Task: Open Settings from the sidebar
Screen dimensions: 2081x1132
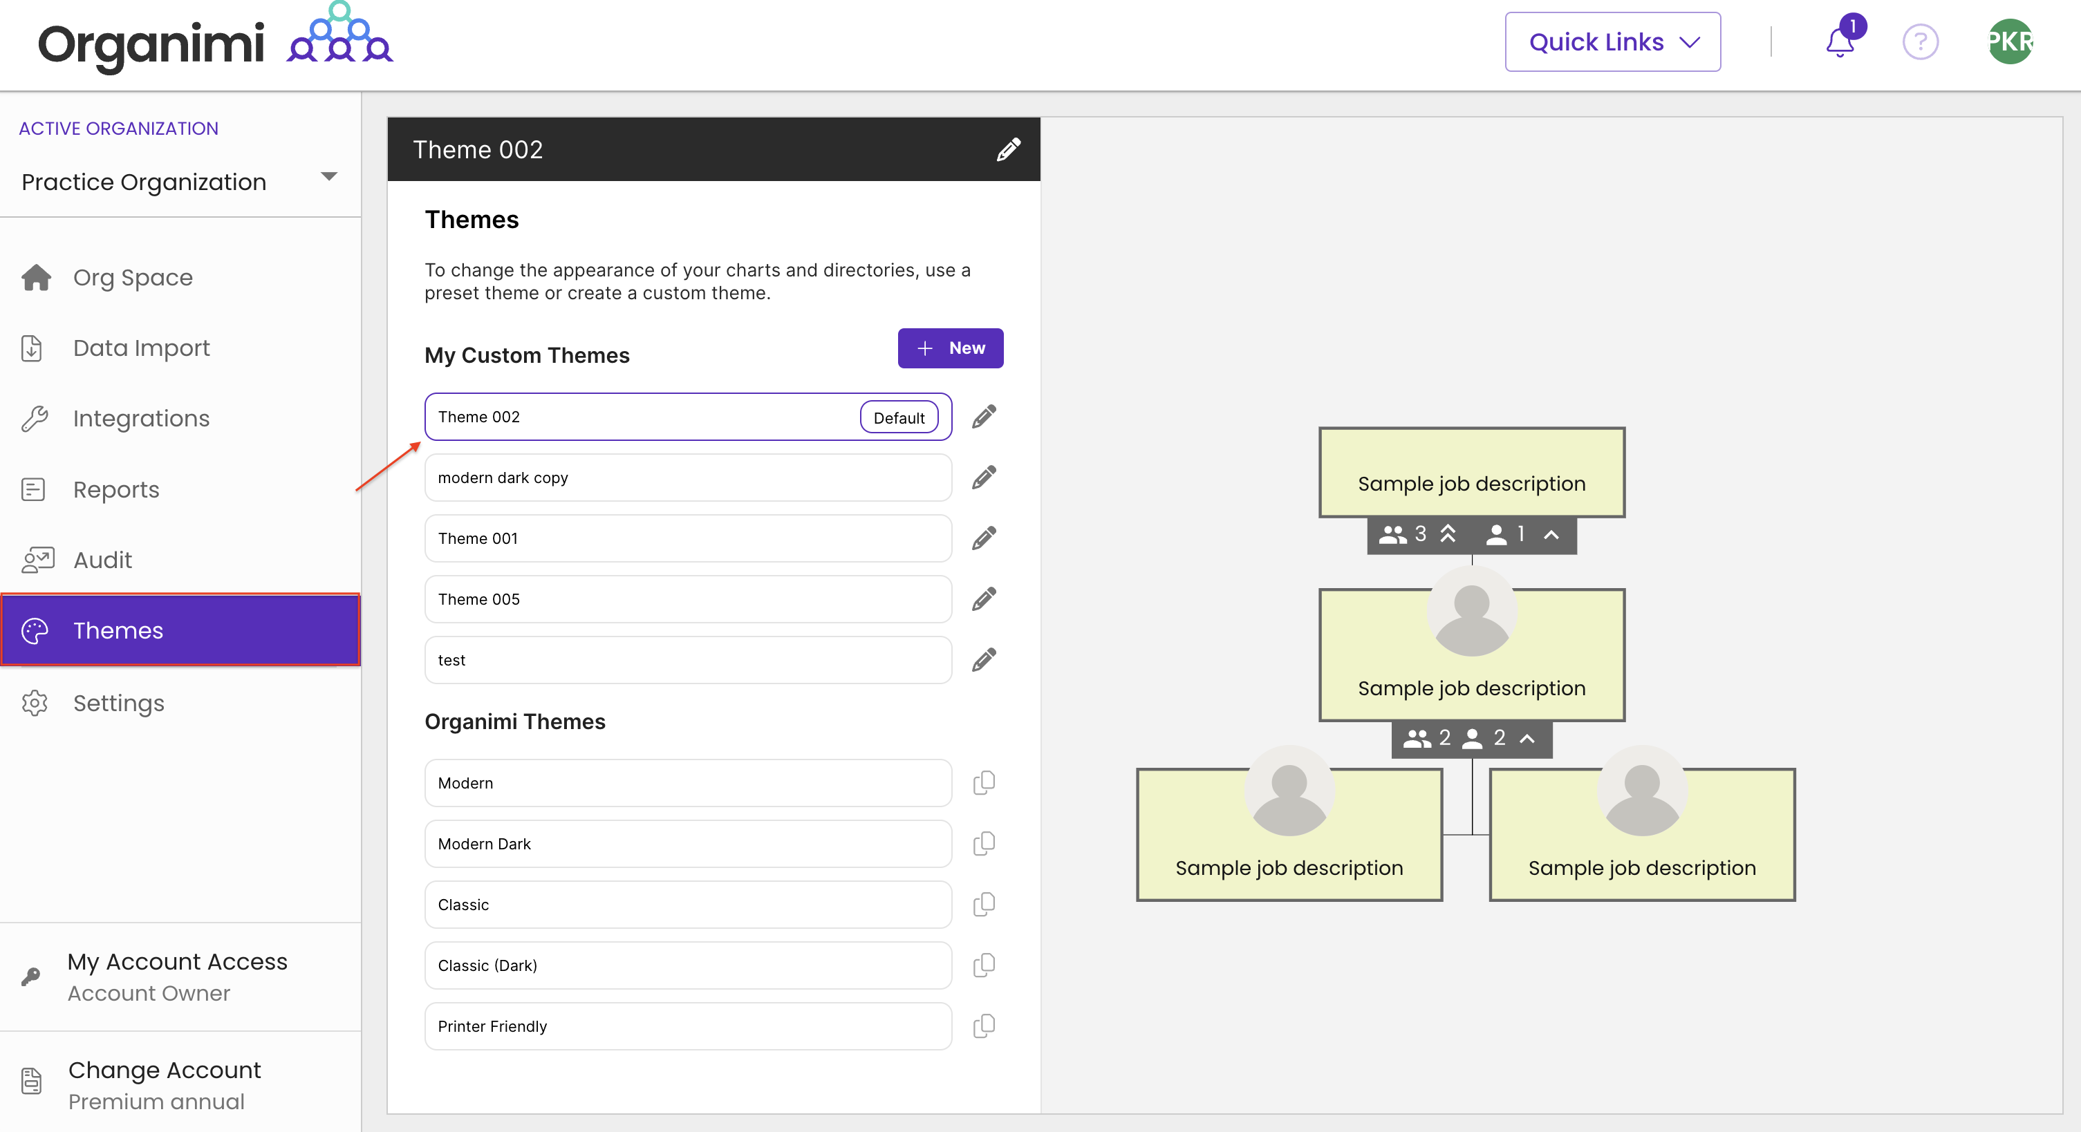Action: coord(180,702)
